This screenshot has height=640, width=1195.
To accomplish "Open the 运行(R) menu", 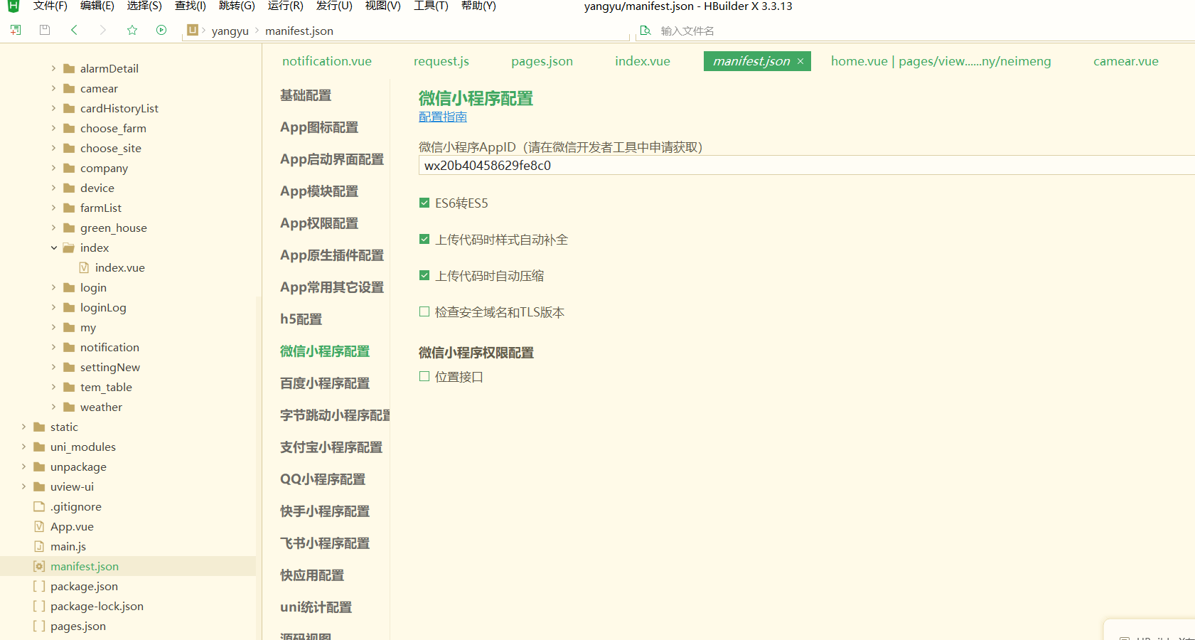I will pyautogui.click(x=286, y=6).
